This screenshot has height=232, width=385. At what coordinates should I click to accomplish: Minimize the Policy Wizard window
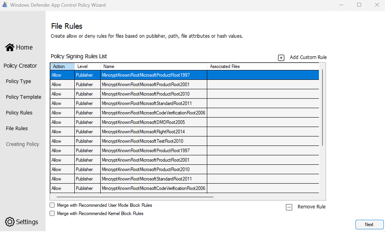pyautogui.click(x=341, y=5)
